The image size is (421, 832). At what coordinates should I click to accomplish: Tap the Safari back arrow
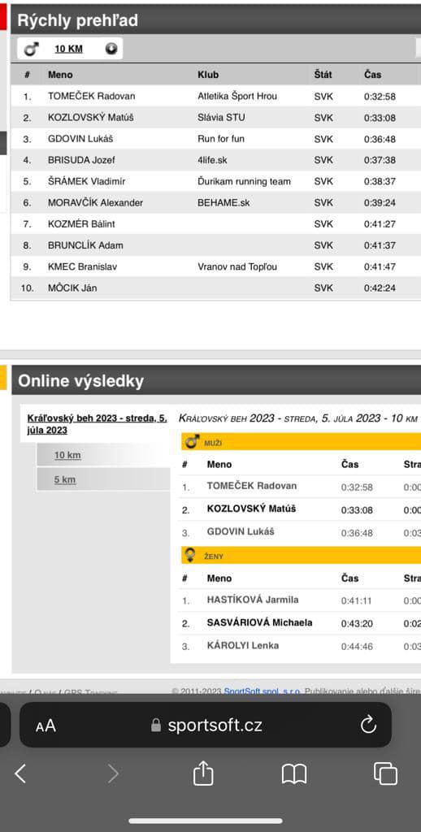20,773
